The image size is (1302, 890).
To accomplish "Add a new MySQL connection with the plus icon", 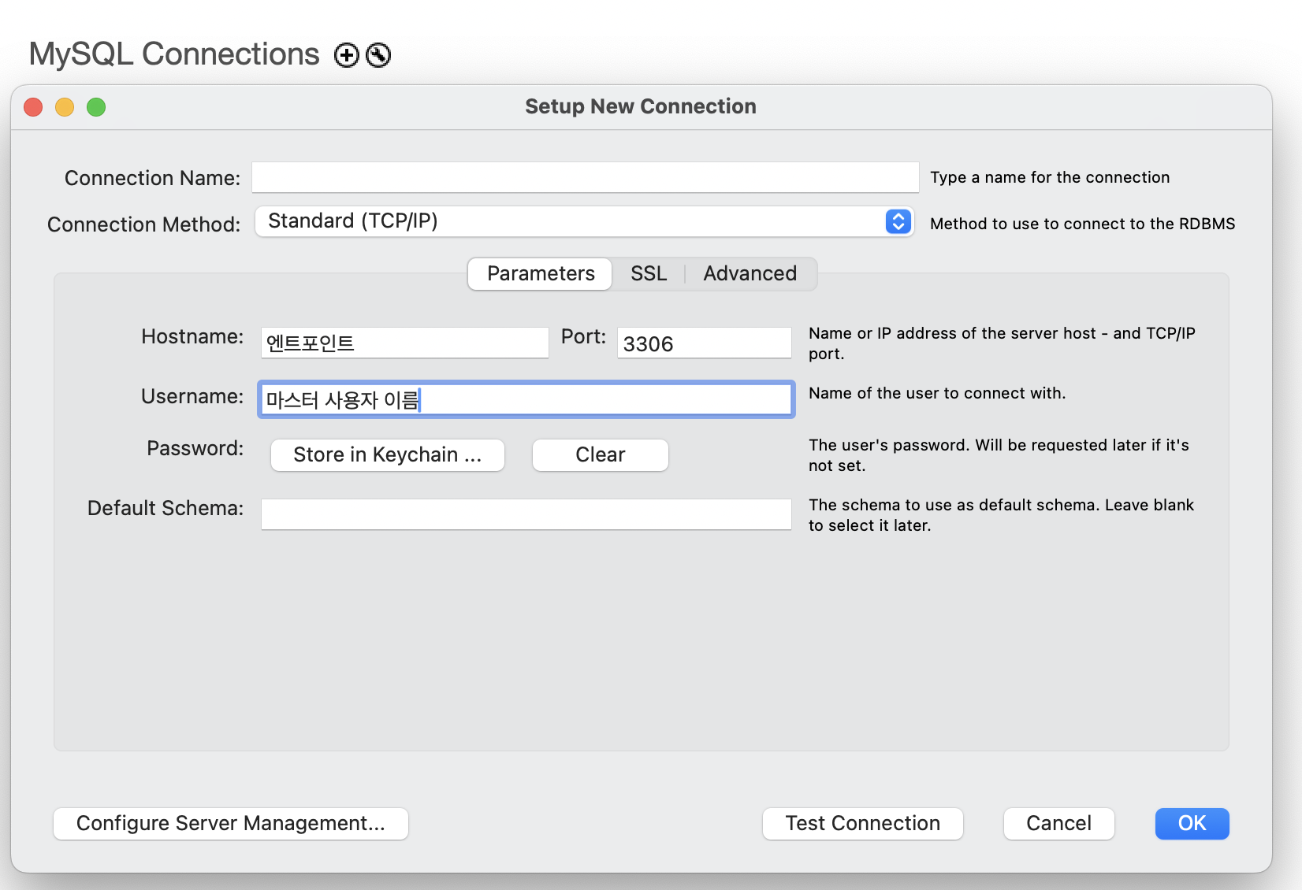I will [x=347, y=55].
